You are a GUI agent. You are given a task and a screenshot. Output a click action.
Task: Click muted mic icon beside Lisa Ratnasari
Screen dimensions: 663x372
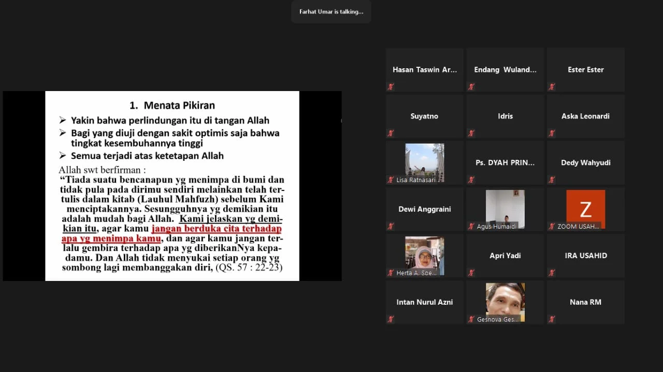point(391,180)
